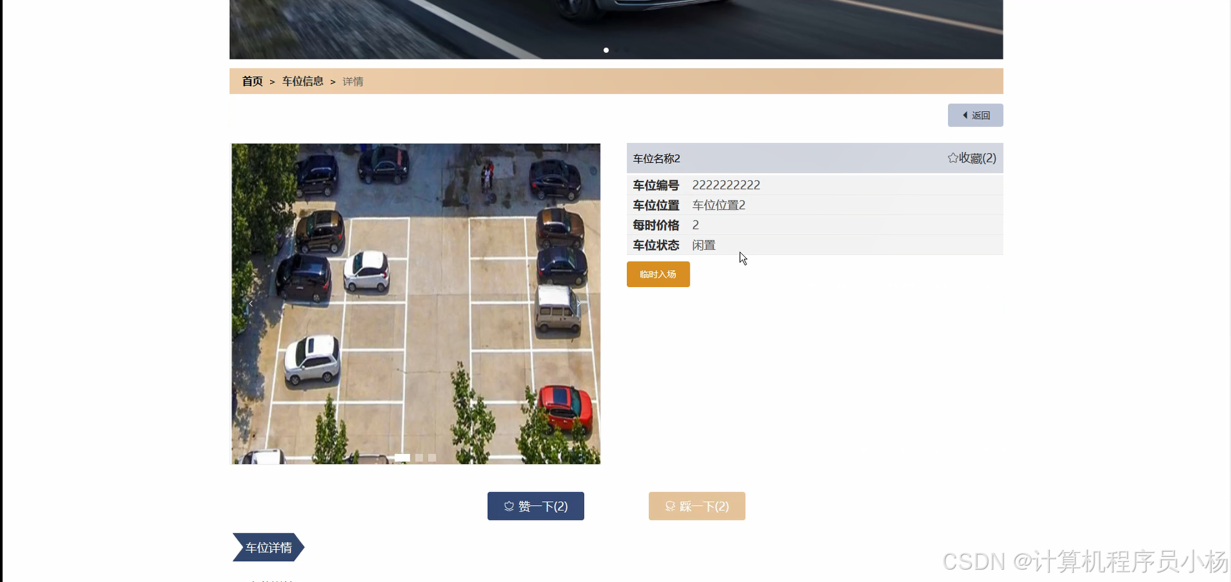Click the 2222222222 parking number value
Viewport: 1231px width, 582px height.
(x=726, y=185)
